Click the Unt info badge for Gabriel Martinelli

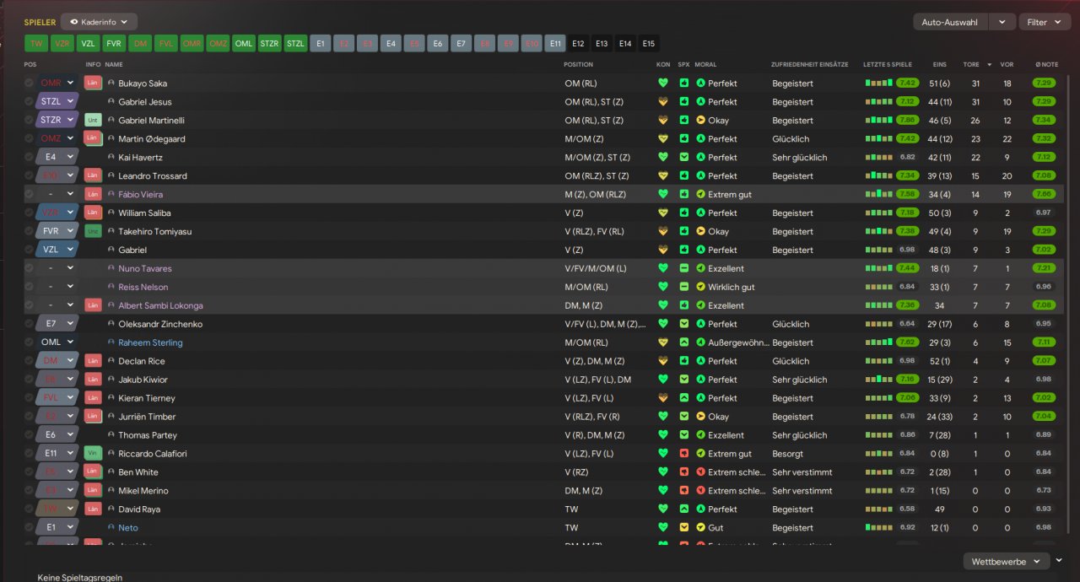93,120
